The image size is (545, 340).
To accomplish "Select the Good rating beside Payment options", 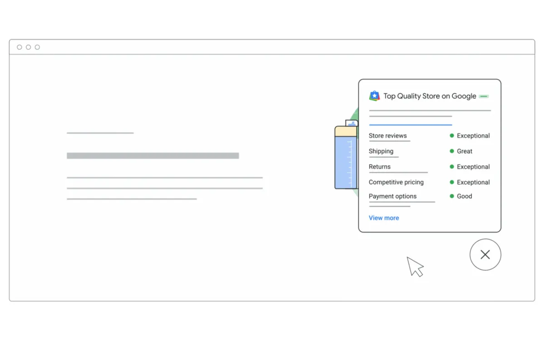I will click(x=464, y=196).
